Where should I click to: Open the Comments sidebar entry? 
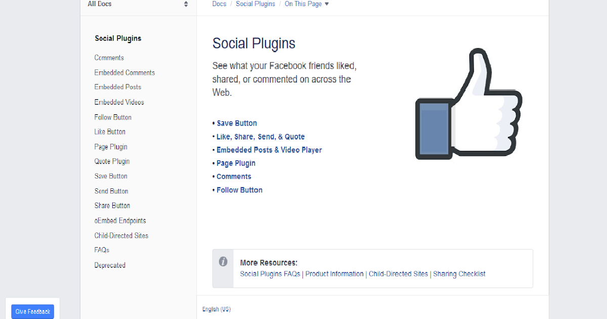109,57
